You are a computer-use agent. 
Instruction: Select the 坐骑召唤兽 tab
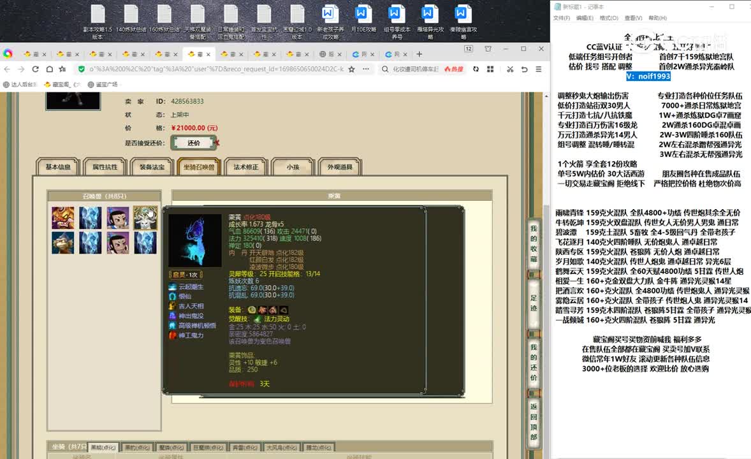pos(199,167)
